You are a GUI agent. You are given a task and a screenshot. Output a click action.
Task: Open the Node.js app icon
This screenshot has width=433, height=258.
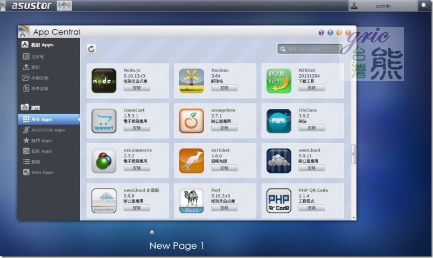point(104,81)
